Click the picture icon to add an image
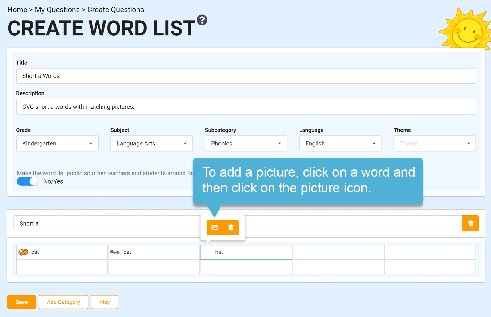This screenshot has width=491, height=317. pyautogui.click(x=215, y=228)
